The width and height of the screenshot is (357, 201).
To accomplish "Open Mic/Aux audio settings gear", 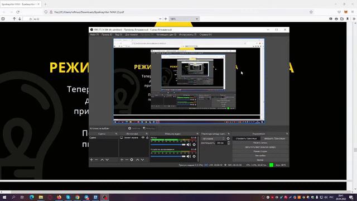I will [x=194, y=145].
